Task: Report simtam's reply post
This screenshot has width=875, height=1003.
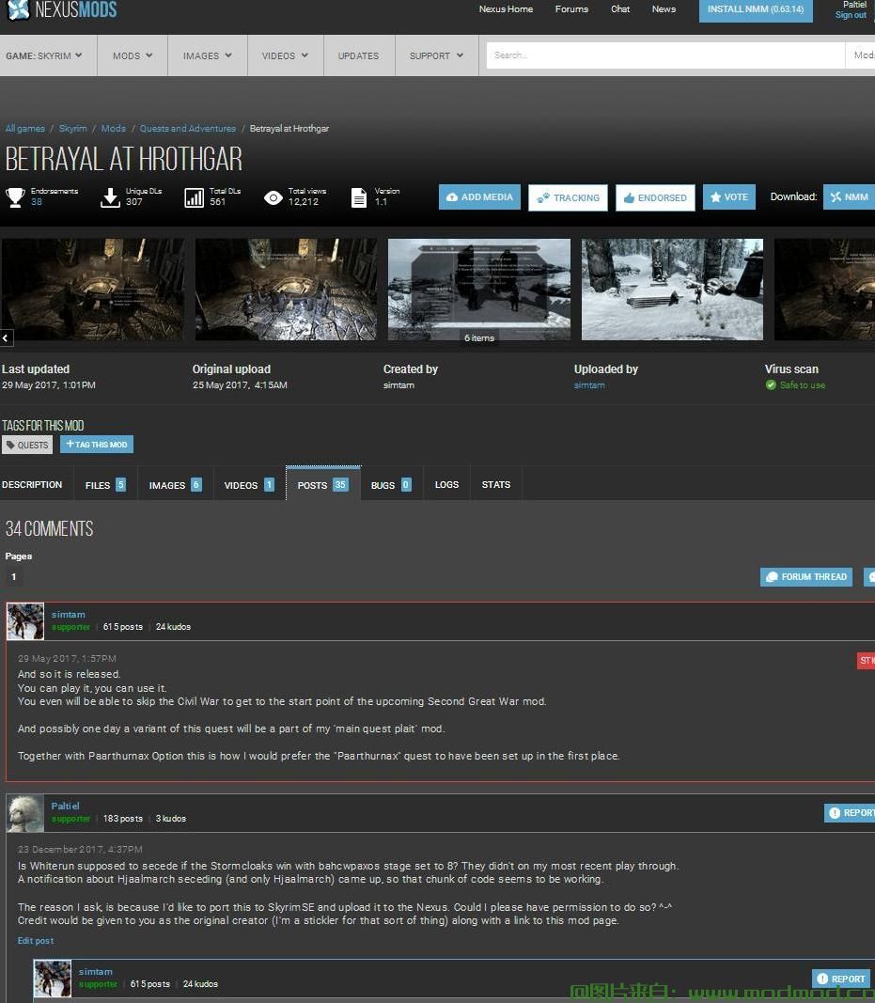Action: pyautogui.click(x=840, y=979)
